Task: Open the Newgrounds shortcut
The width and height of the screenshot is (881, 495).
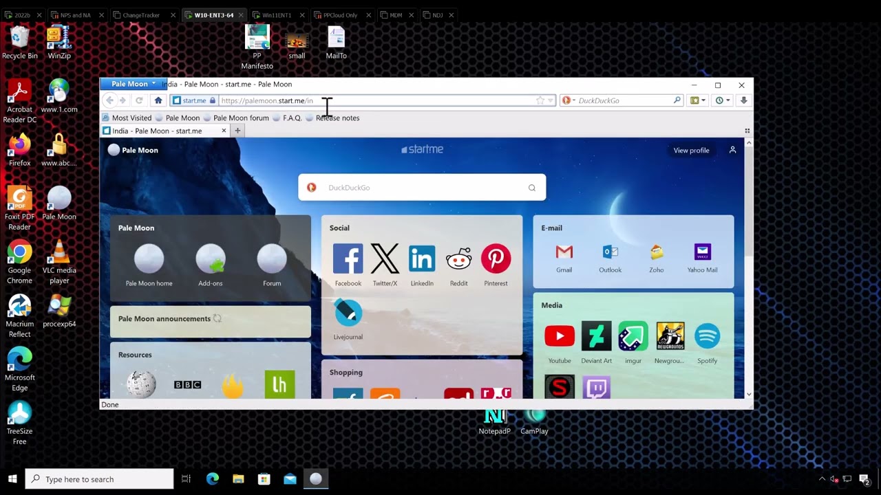Action: point(670,342)
